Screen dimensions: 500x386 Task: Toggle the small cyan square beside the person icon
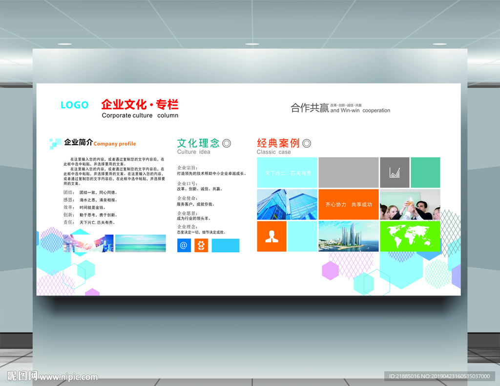pyautogui.click(x=302, y=236)
